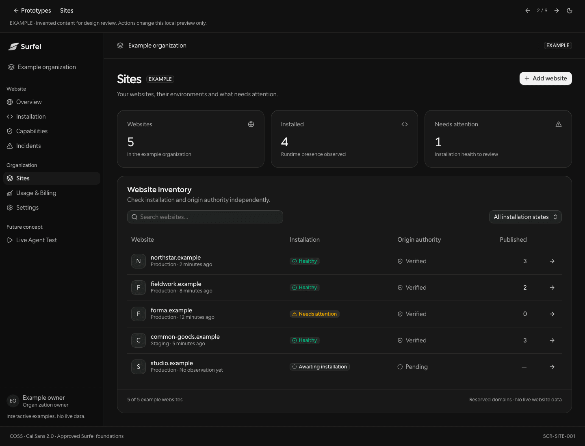585x446 pixels.
Task: Open Live Agent Test
Action: point(52,240)
